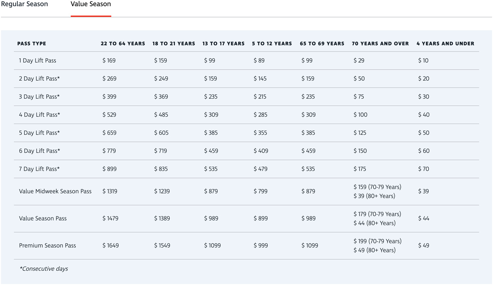
Task: Click the $ 10 price cell
Action: [423, 61]
